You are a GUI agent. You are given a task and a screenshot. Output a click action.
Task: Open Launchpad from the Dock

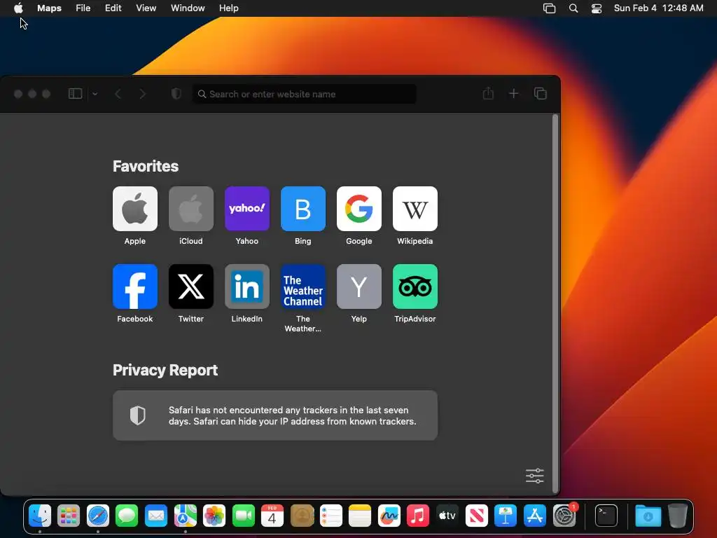(x=69, y=516)
